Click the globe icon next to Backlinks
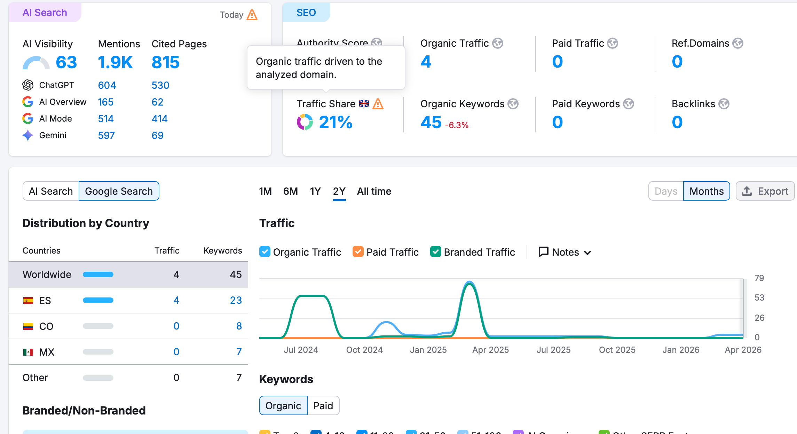The width and height of the screenshot is (797, 434). (724, 104)
